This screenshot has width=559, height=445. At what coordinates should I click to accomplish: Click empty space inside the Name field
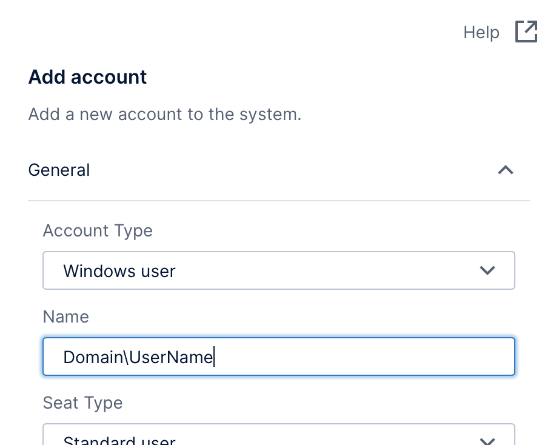click(364, 356)
